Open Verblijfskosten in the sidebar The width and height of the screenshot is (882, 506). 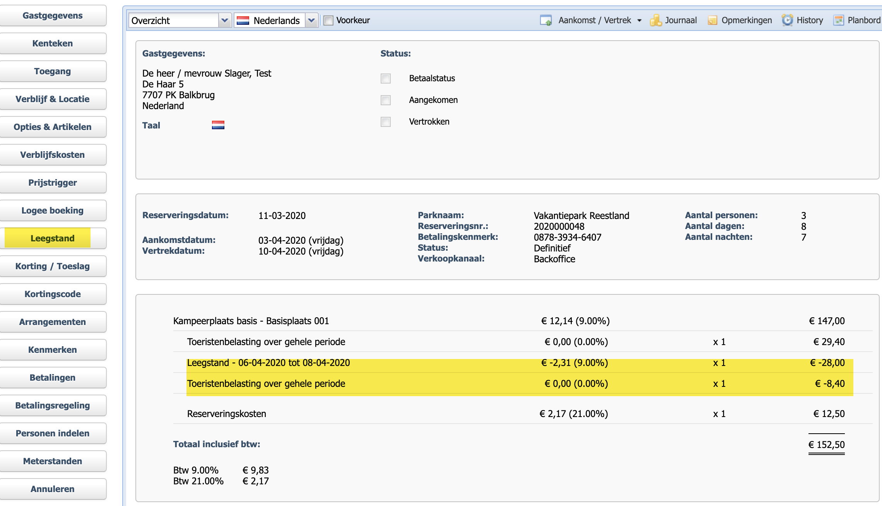(53, 155)
